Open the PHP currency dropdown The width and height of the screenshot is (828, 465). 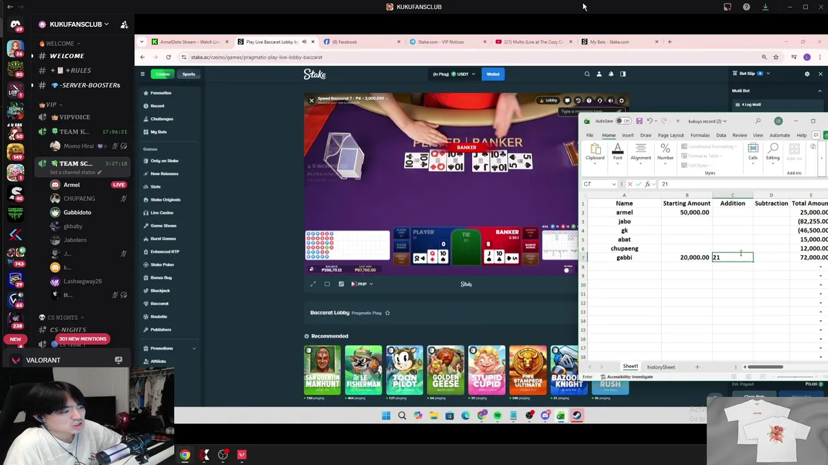tap(363, 284)
